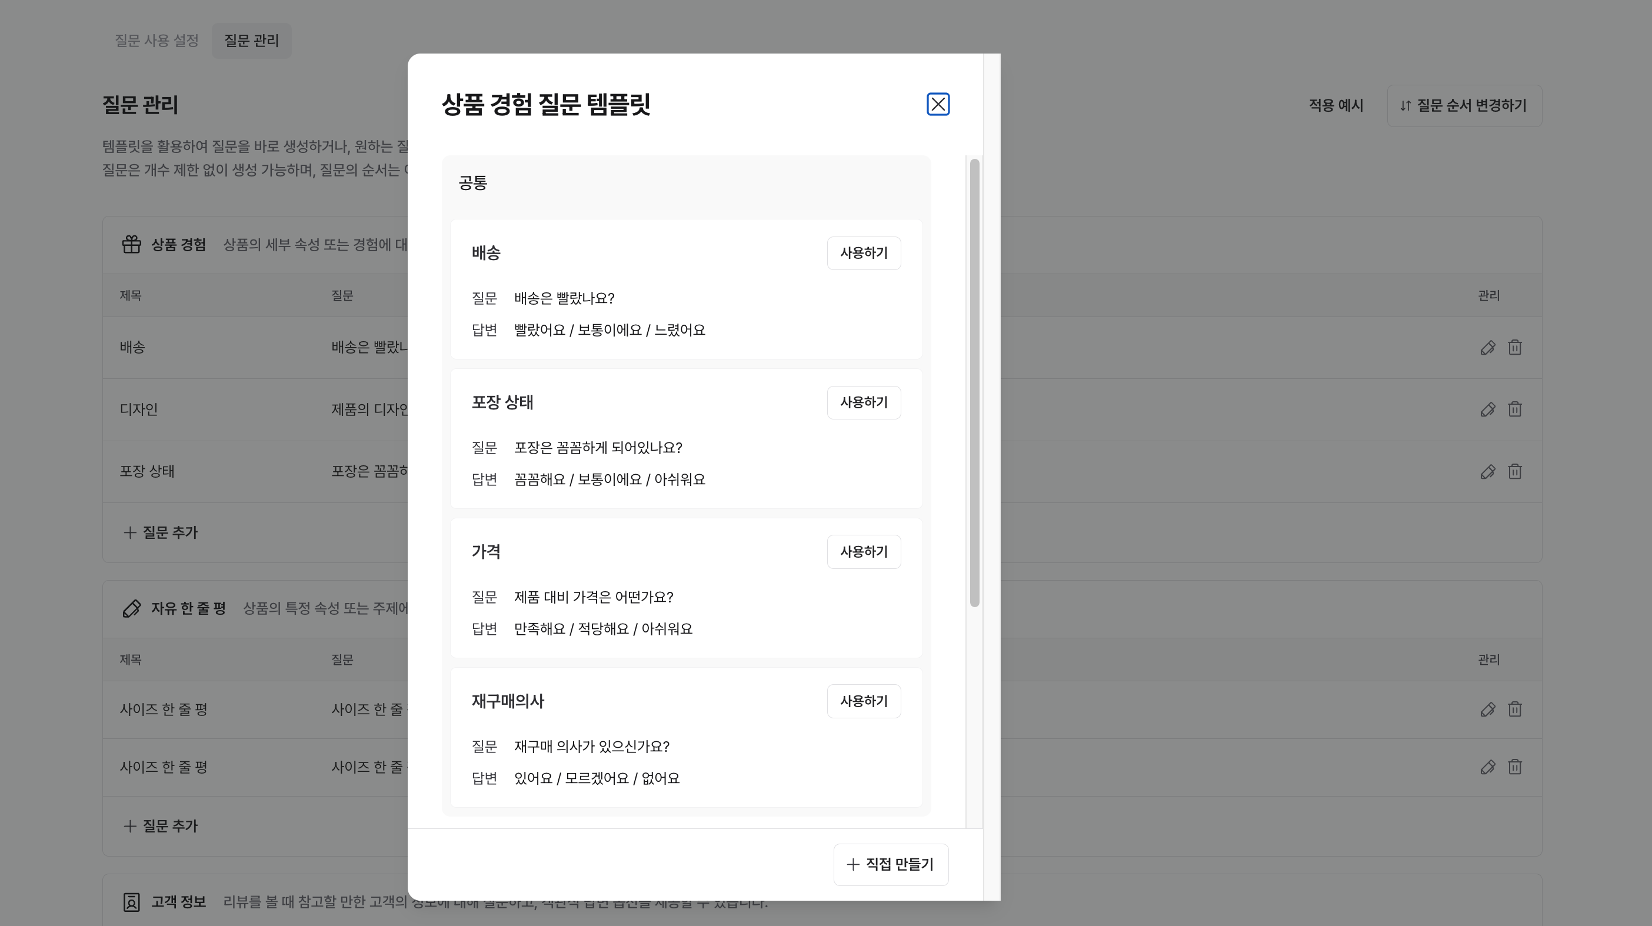Screen dimensions: 1652x926
Task: Click the template dialog vertical scrollbar
Action: [x=974, y=382]
